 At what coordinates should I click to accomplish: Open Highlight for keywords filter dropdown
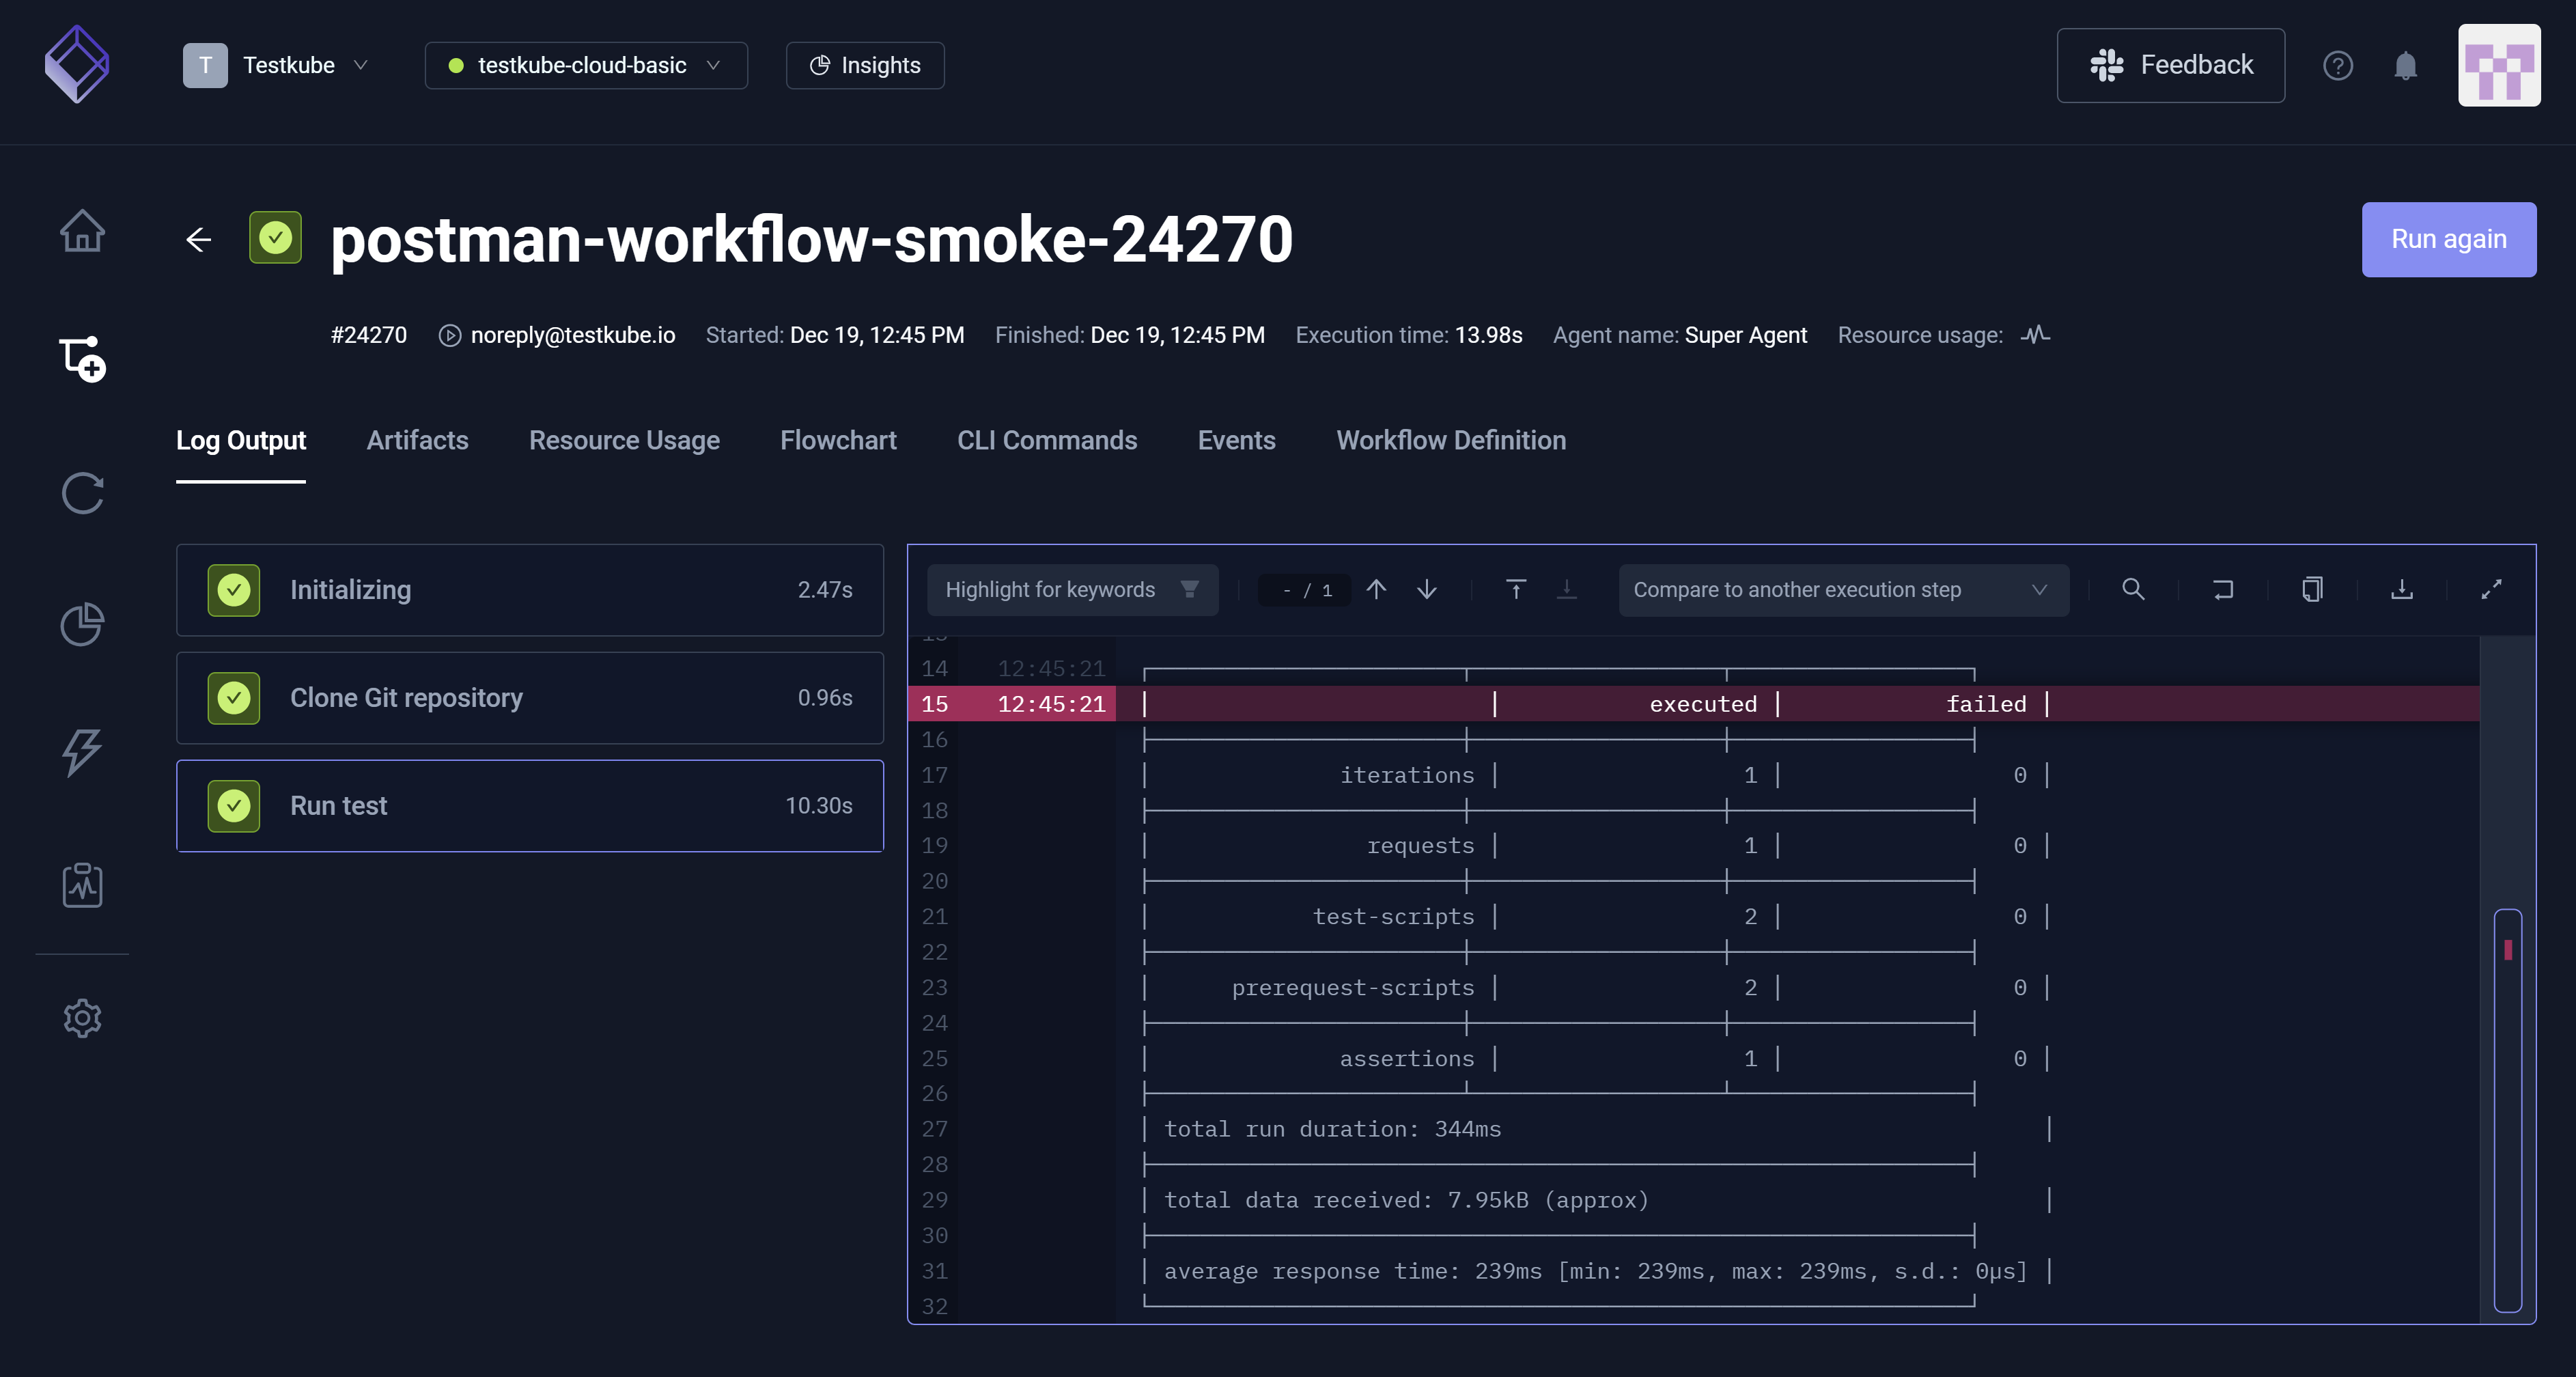1071,589
